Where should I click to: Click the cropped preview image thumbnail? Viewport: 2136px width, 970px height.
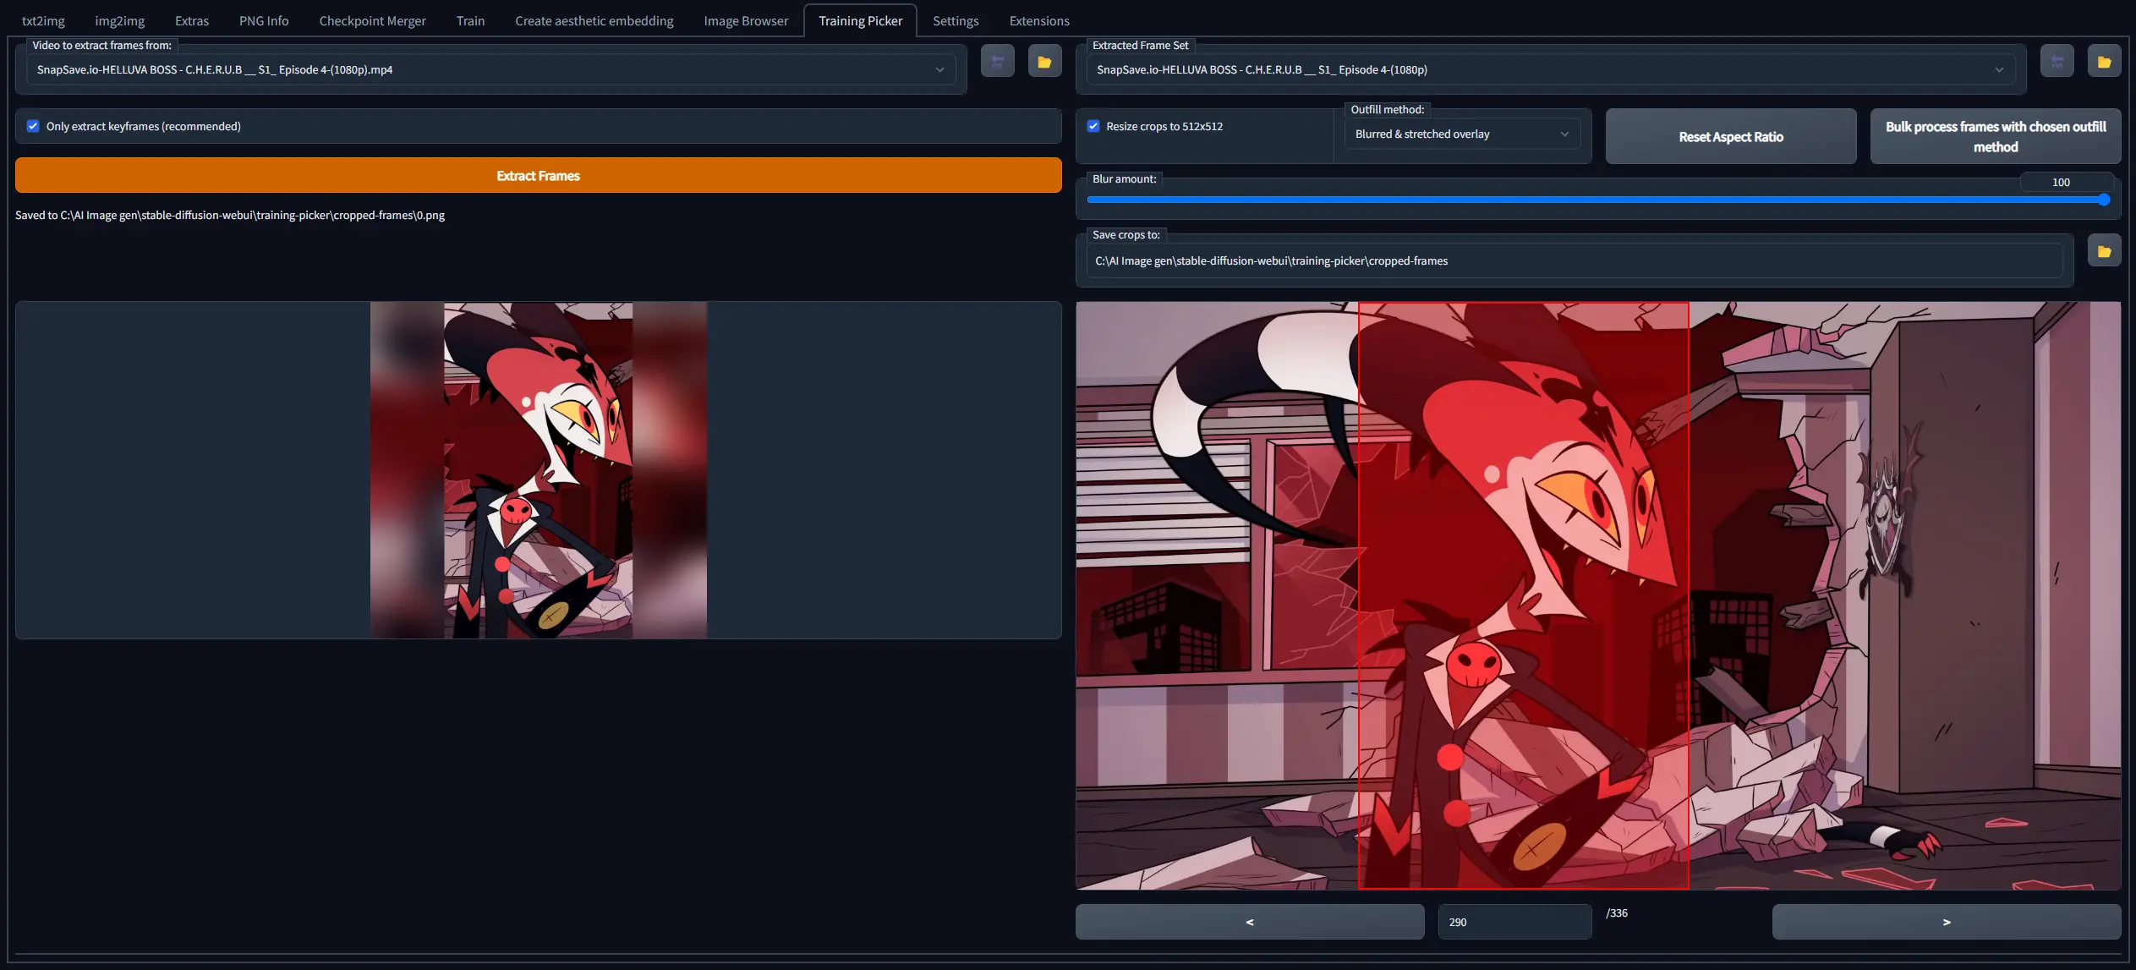pos(538,470)
